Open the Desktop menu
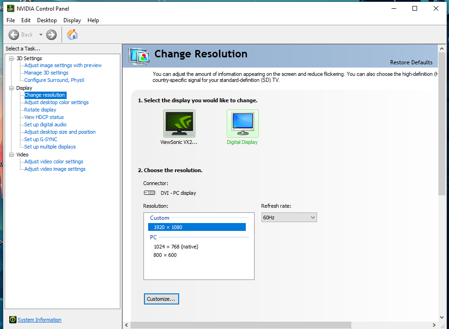The width and height of the screenshot is (449, 329). [47, 20]
